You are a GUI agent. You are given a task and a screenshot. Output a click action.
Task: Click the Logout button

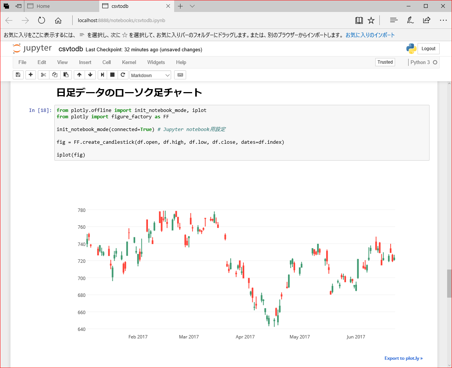pyautogui.click(x=428, y=49)
